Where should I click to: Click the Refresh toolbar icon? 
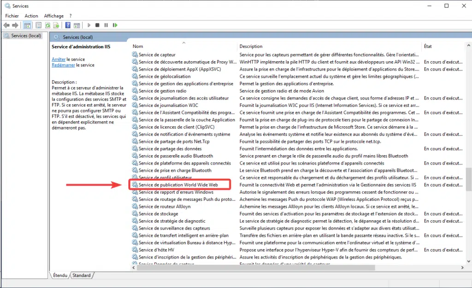(47, 25)
